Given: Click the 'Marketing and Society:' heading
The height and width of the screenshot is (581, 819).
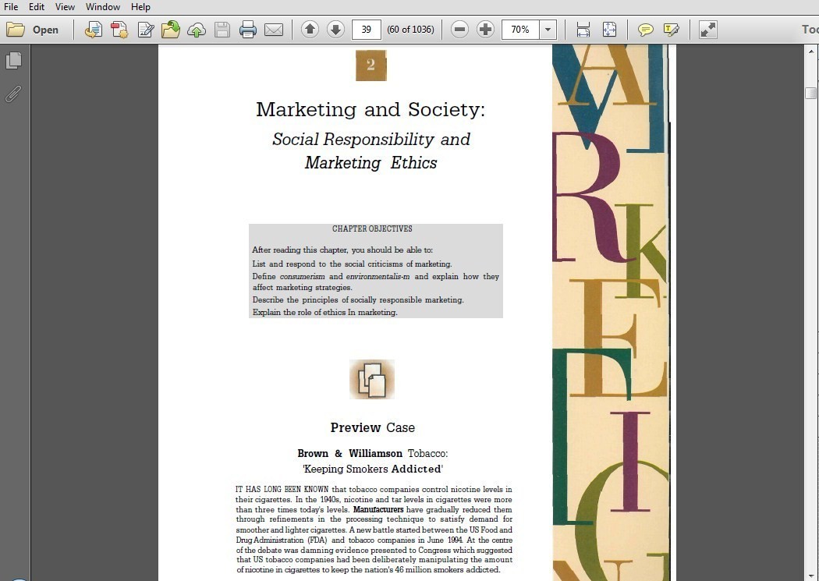Looking at the screenshot, I should 370,109.
